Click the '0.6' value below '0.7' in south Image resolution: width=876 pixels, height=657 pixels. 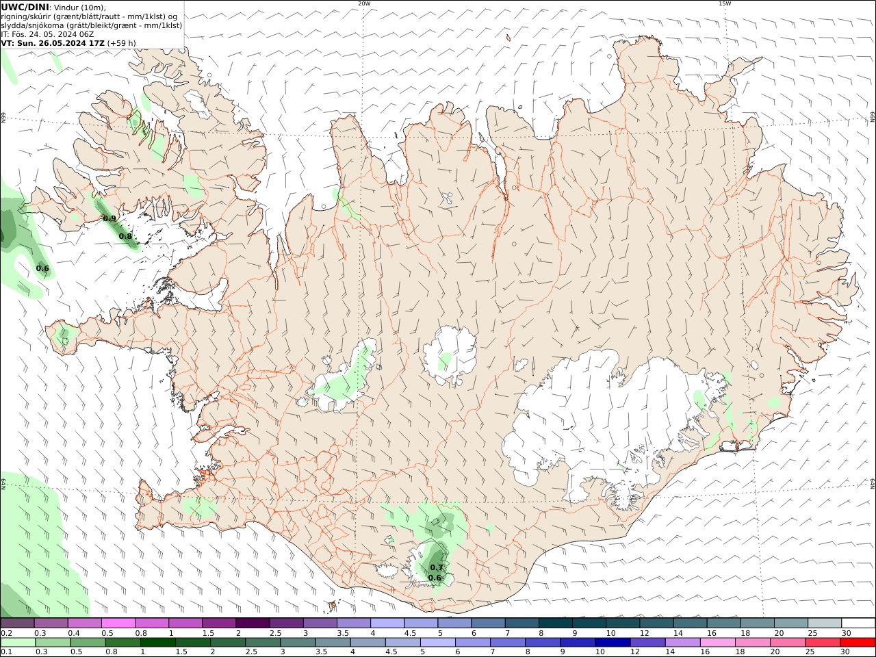pyautogui.click(x=435, y=578)
